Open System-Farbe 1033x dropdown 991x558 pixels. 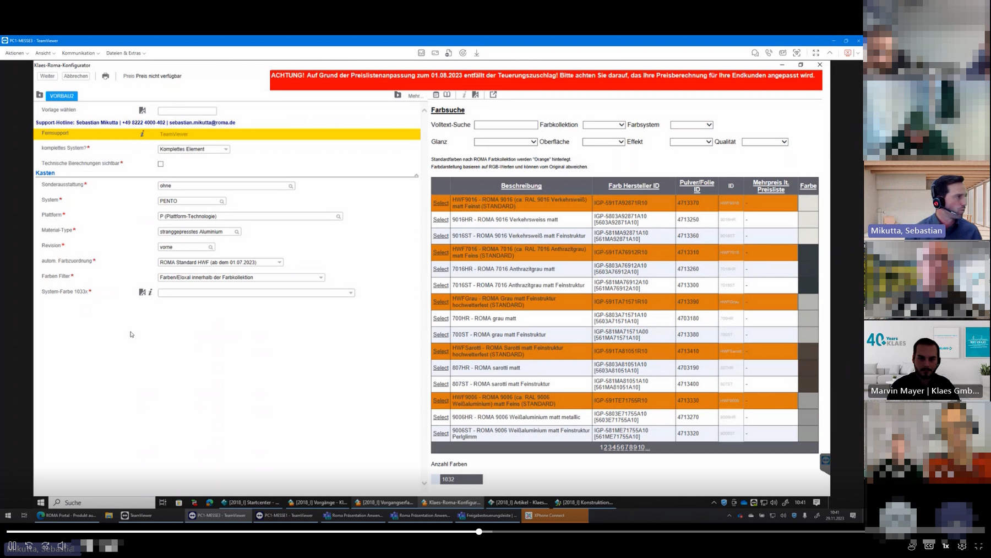tap(256, 293)
